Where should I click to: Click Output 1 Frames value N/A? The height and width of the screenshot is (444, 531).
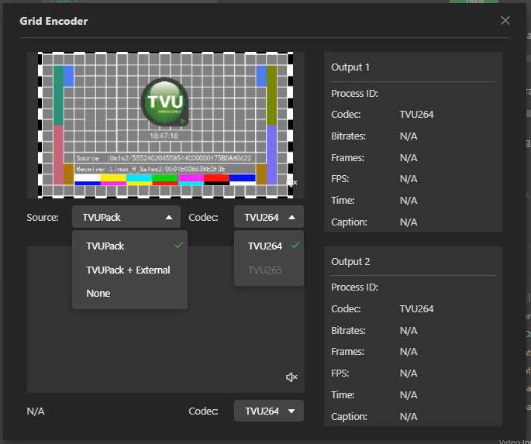click(409, 158)
